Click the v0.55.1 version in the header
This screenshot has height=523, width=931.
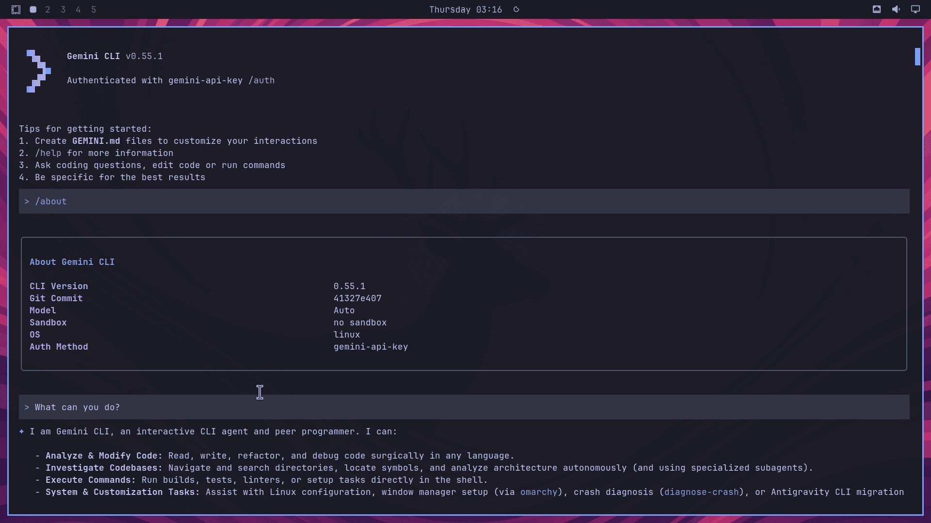coord(144,56)
